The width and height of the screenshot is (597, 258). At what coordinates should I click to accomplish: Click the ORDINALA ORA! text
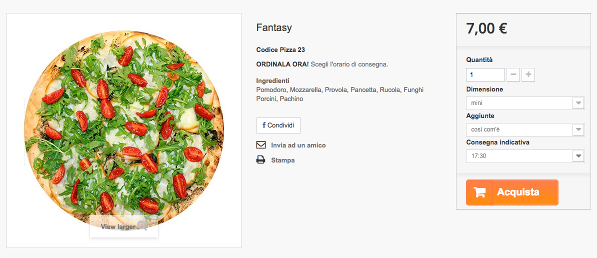pos(282,64)
